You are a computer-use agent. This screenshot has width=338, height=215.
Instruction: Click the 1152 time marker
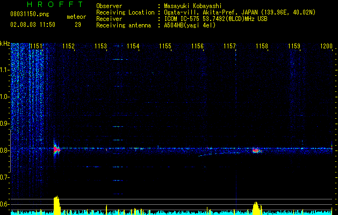[69, 46]
